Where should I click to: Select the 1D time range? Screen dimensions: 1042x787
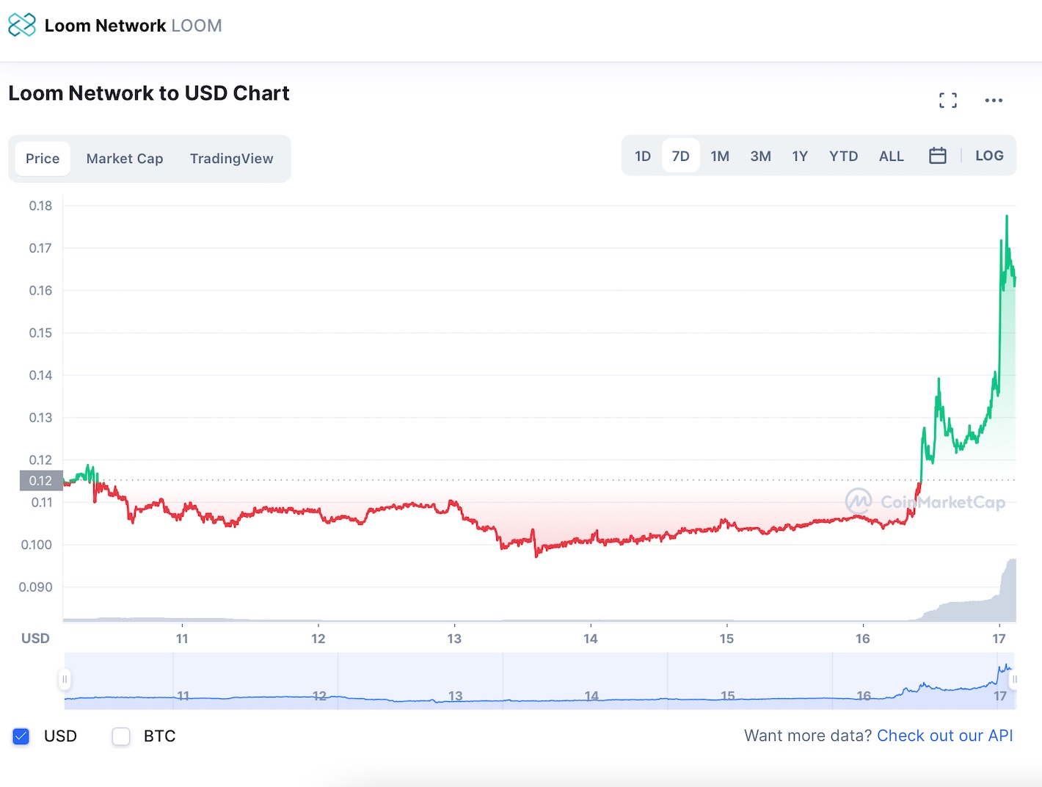point(643,156)
